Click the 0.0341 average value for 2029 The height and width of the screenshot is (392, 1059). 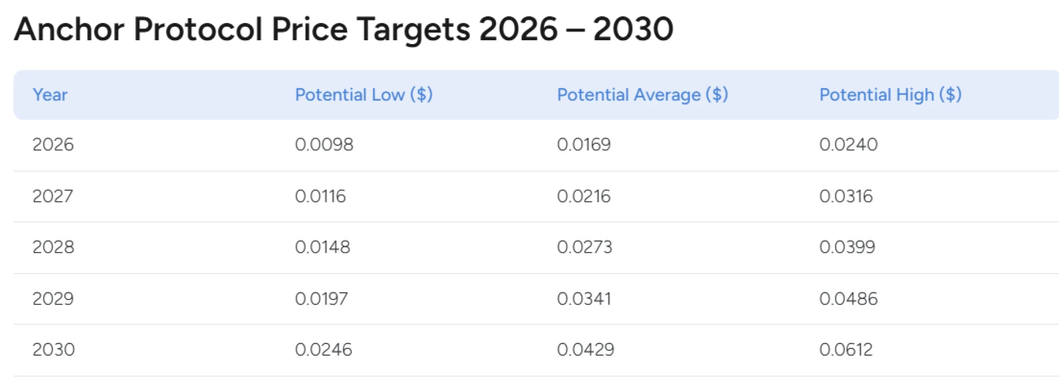coord(584,299)
